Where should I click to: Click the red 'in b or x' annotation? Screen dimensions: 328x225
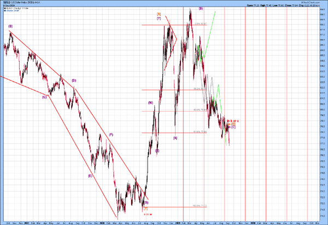(233, 121)
